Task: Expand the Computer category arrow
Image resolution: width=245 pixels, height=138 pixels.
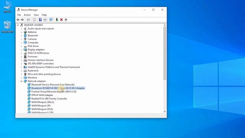Action: (x=21, y=43)
